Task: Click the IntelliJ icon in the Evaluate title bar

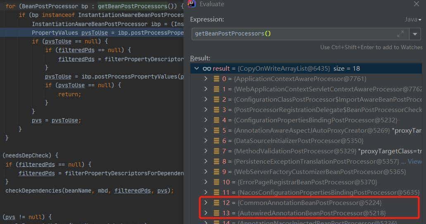Action: tap(192, 3)
